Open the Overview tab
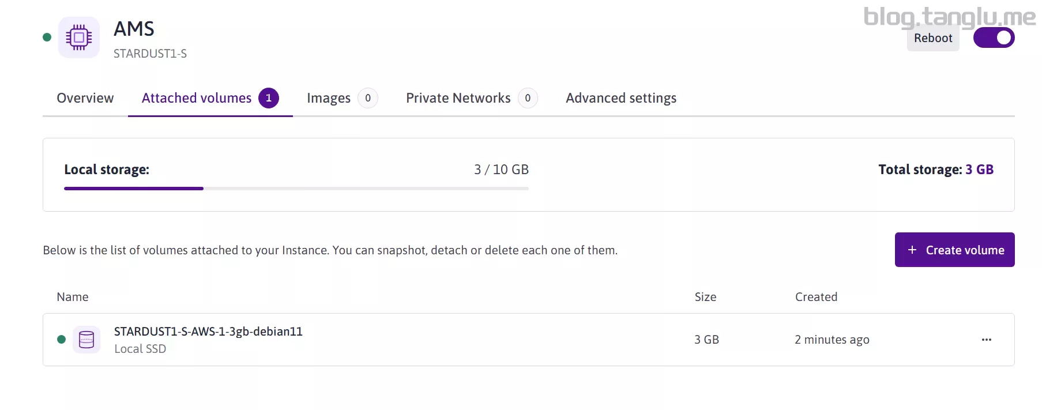This screenshot has width=1042, height=410. (x=85, y=98)
